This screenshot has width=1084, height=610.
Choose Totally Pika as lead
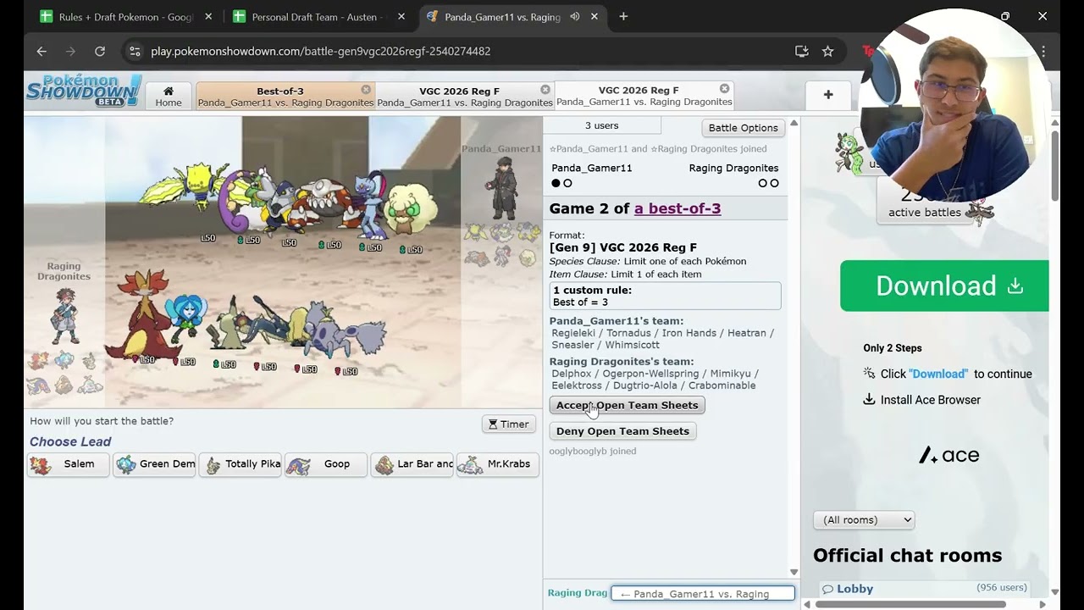(240, 464)
